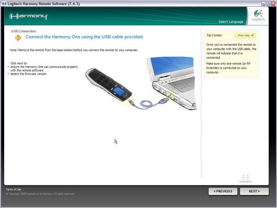The height and width of the screenshot is (208, 277).
Task: Click the NEXT > button
Action: point(254,191)
